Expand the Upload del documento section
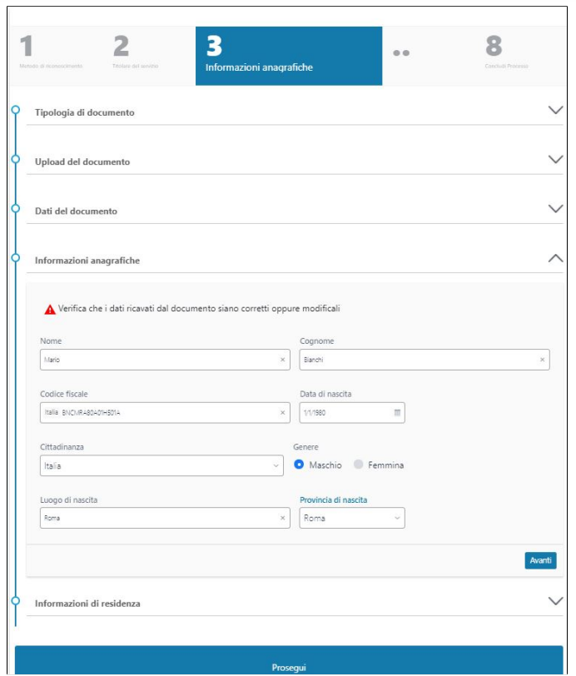576x676 pixels. 555,159
